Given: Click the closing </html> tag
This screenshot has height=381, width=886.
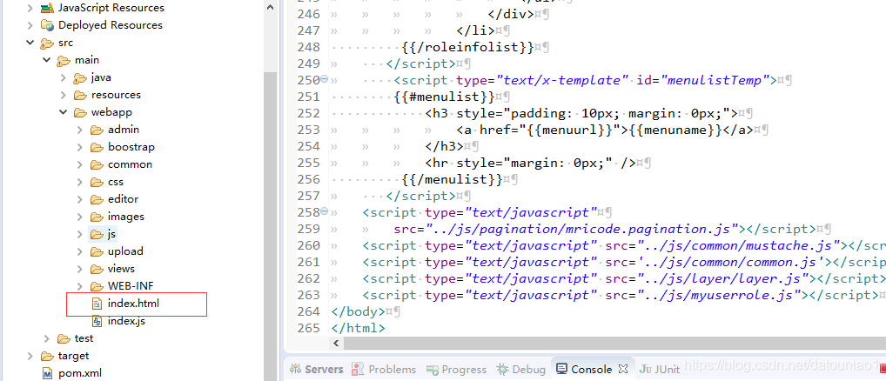Looking at the screenshot, I should tap(359, 329).
